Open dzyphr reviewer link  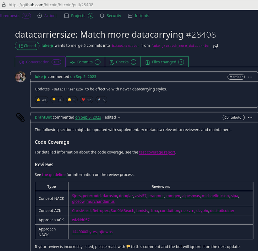(202, 211)
